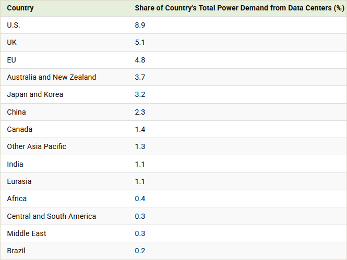Select the EU country cell
The image size is (347, 260).
(11, 60)
